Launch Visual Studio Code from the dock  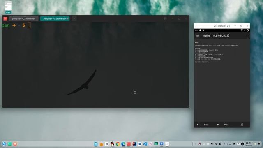[145, 144]
